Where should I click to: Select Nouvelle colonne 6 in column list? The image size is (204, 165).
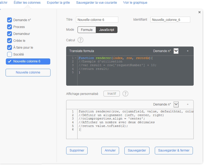coord(28,61)
